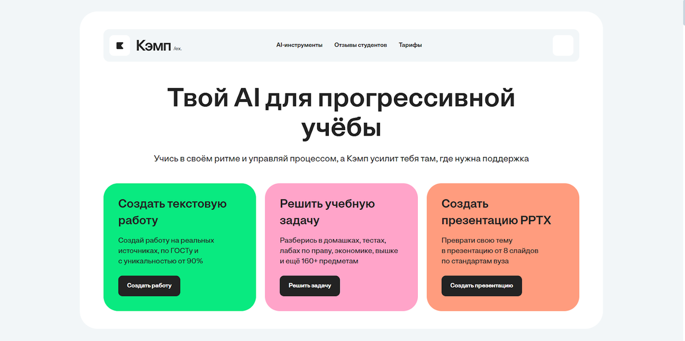685x341 pixels.
Task: Click the subtitle starting Учись в своём ритме
Action: tap(341, 159)
